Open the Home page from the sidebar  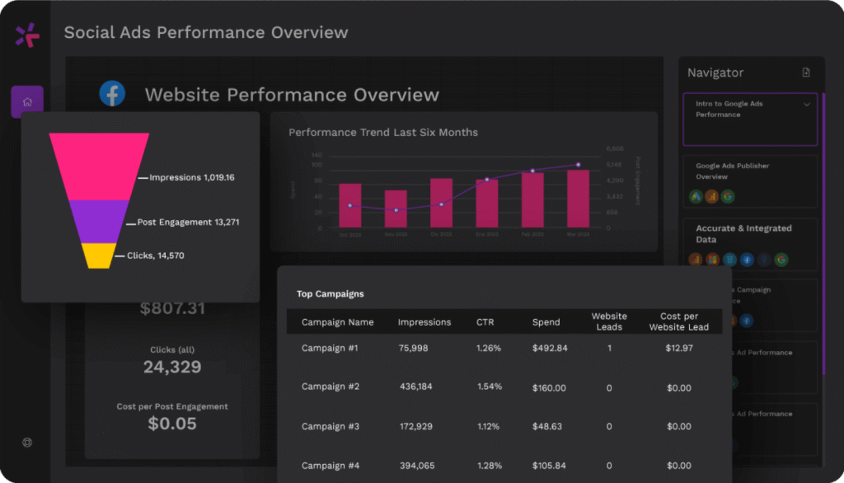(27, 102)
